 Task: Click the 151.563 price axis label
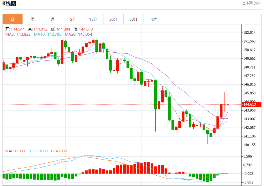point(250,41)
